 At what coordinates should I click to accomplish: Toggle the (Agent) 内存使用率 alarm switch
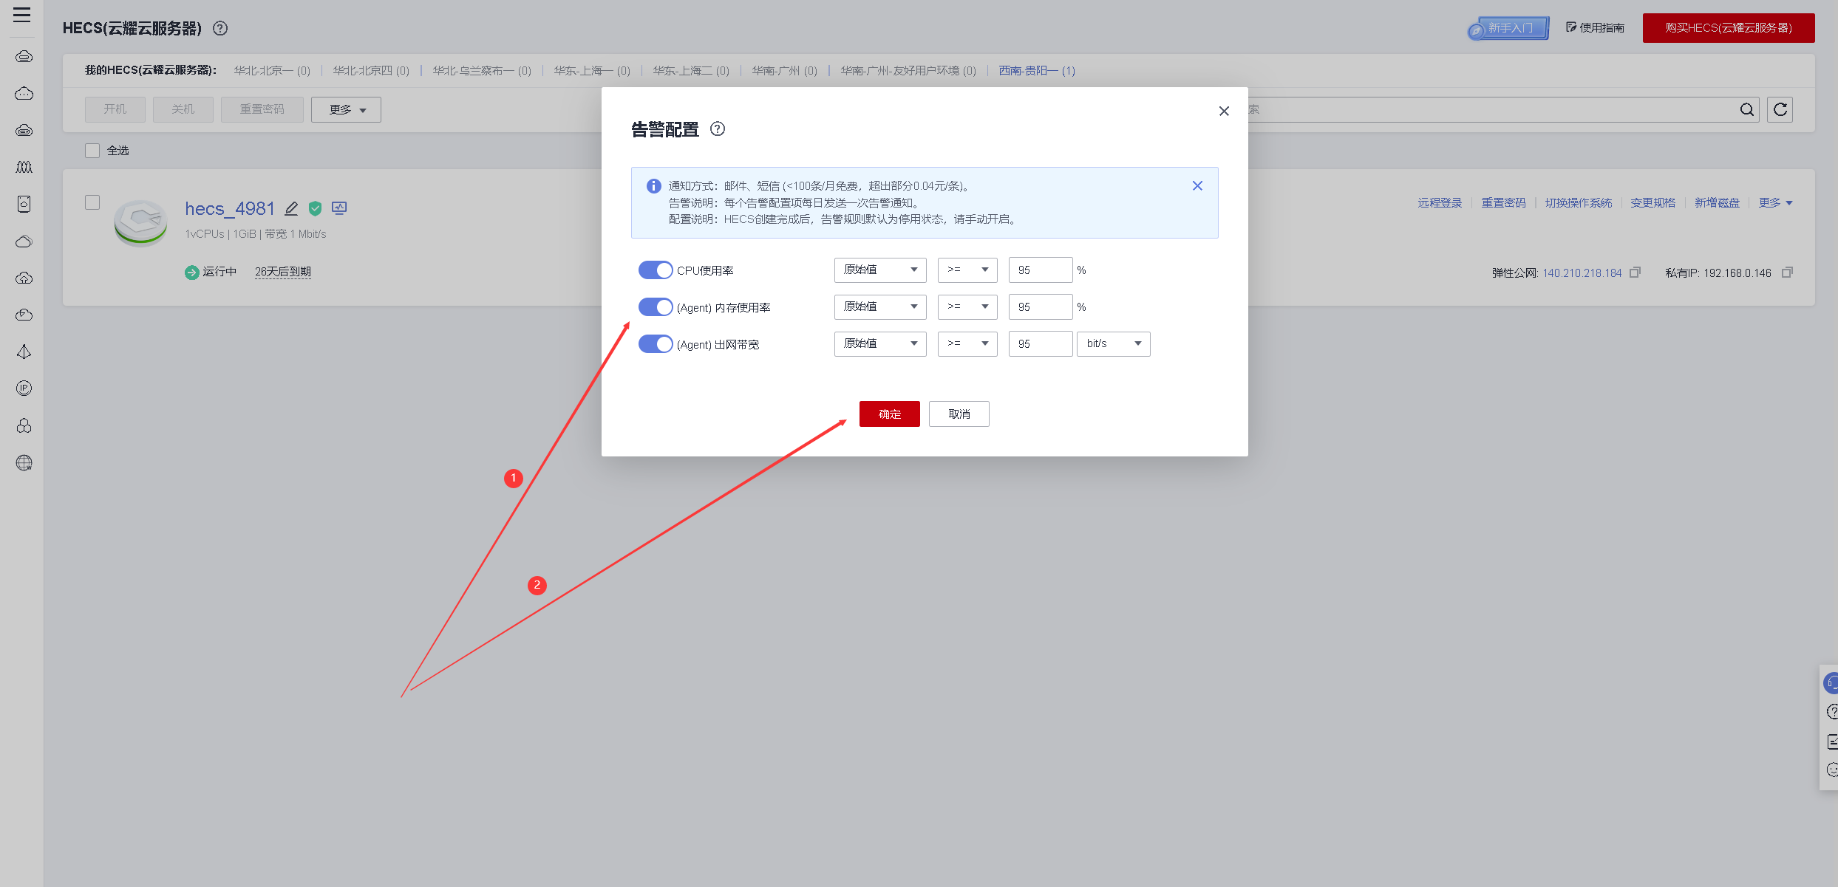(x=656, y=307)
